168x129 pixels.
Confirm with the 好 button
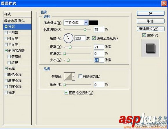pyautogui.click(x=151, y=13)
